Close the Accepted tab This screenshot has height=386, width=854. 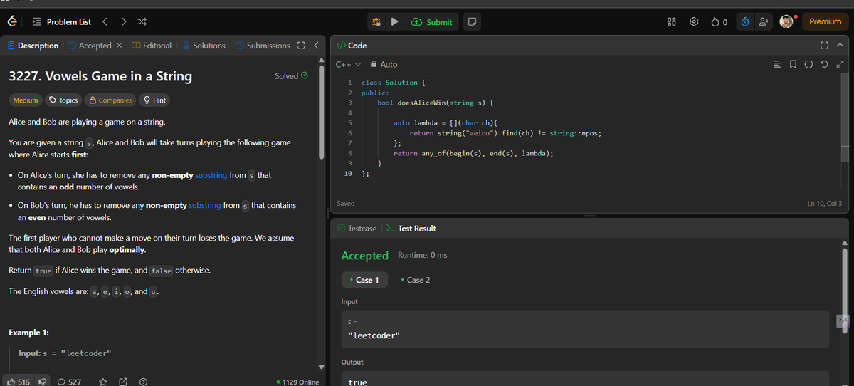pos(119,46)
